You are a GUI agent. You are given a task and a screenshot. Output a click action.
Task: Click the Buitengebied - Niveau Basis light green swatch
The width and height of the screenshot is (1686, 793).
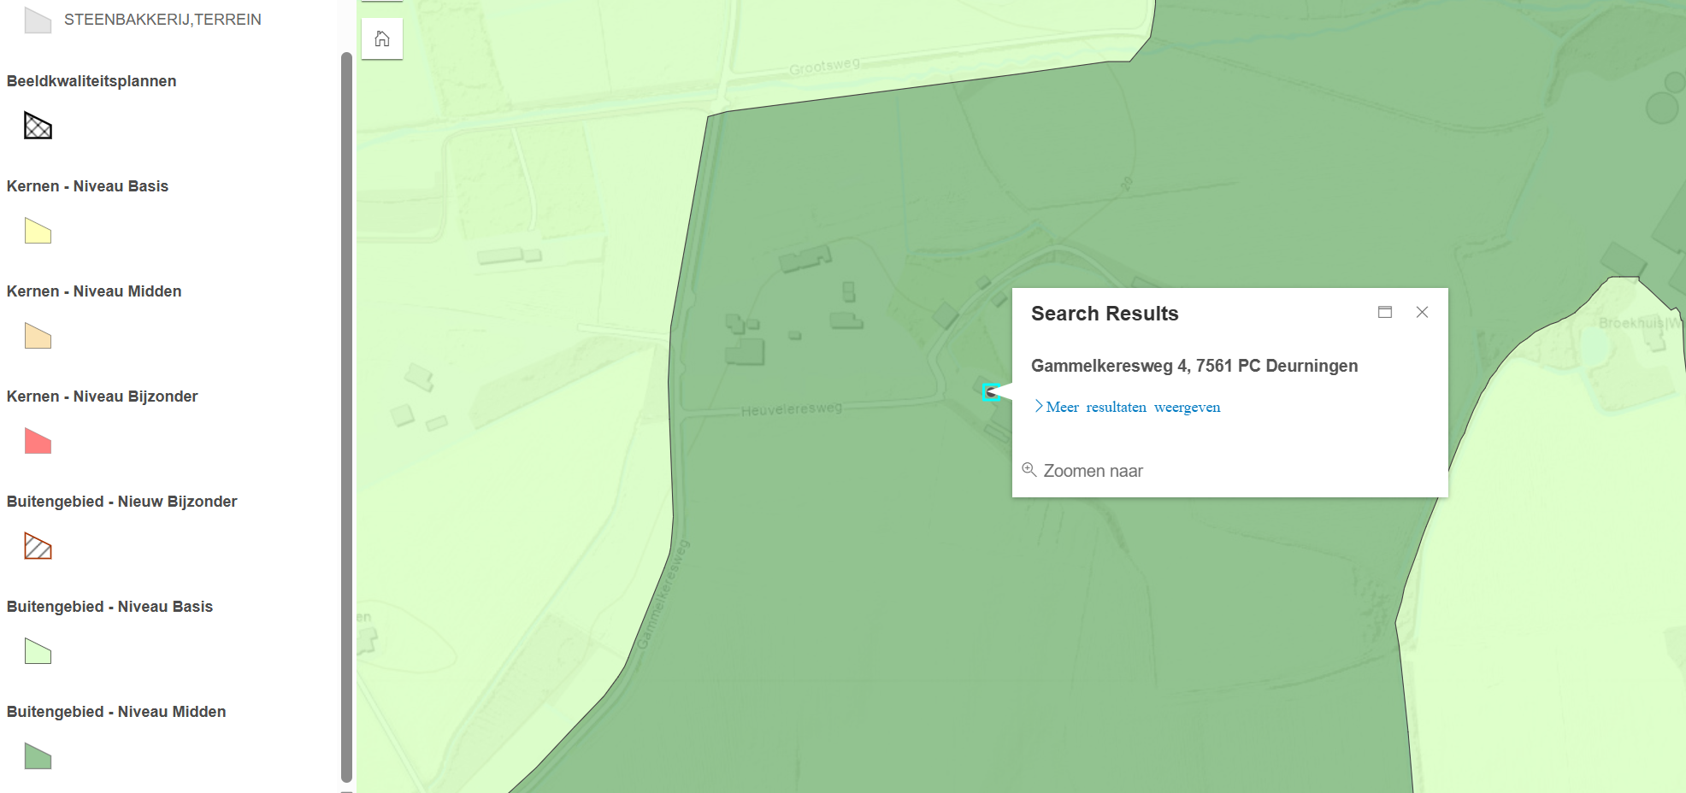pos(38,651)
